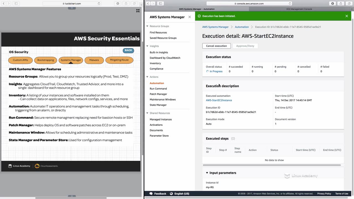Open the AWS-StartEC2Instance automation link

pyautogui.click(x=219, y=100)
